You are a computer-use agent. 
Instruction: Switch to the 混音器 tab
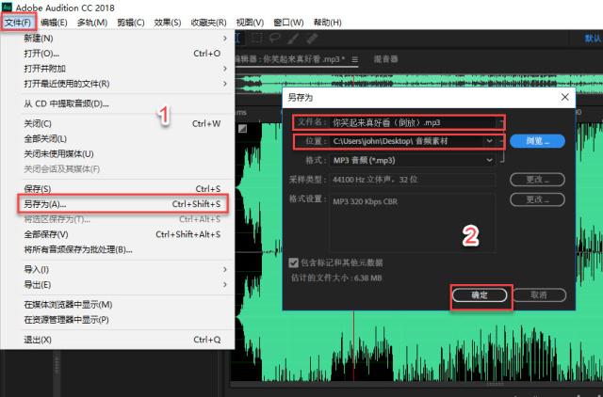coord(385,58)
